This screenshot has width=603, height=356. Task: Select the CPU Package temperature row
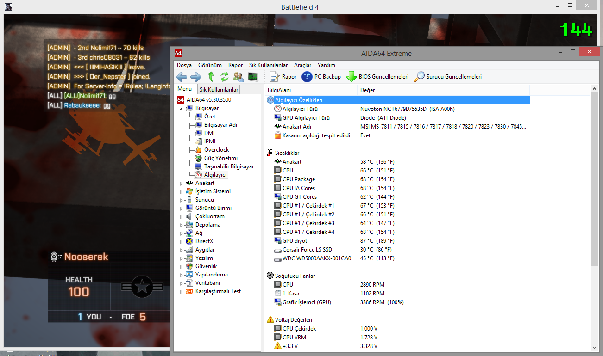coord(398,179)
